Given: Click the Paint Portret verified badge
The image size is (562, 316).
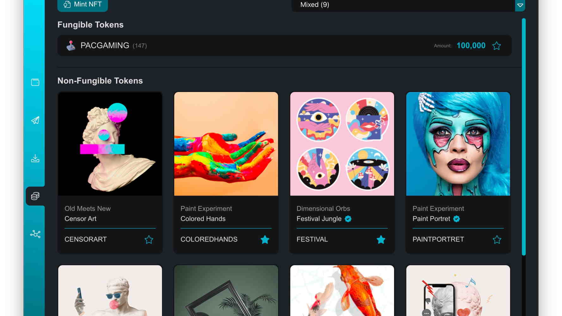Looking at the screenshot, I should (x=456, y=219).
